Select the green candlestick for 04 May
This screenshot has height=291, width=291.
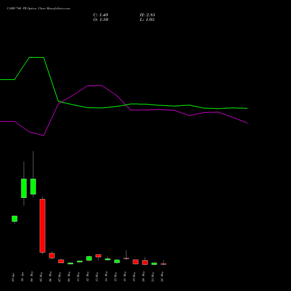33,186
